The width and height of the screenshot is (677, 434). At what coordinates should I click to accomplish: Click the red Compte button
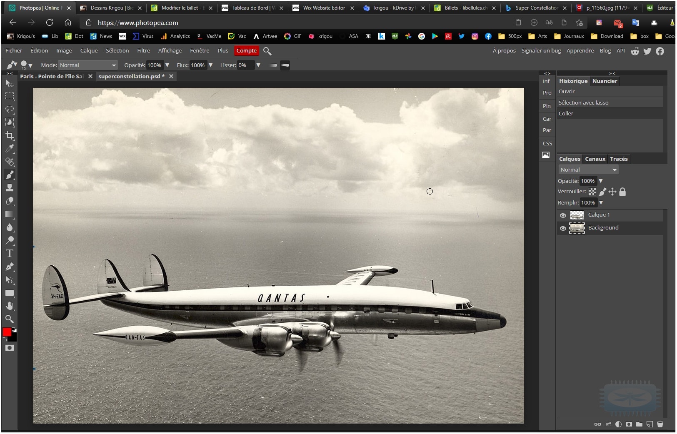(x=247, y=50)
